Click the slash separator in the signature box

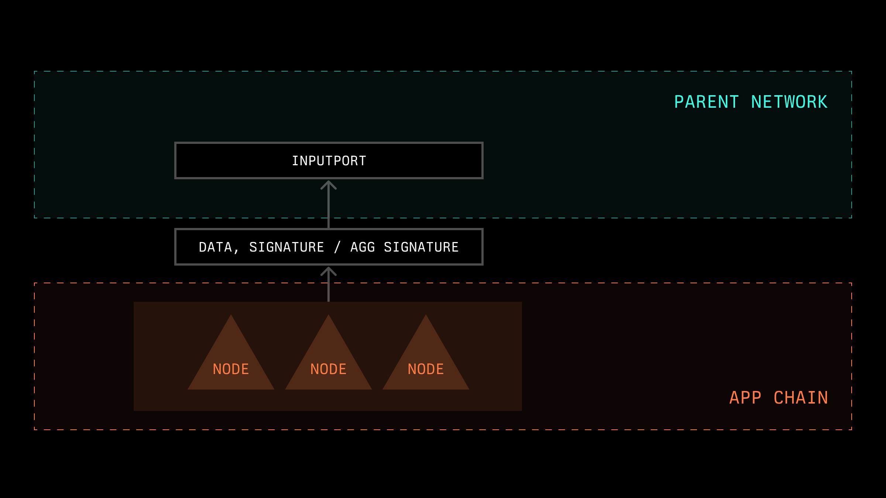(x=337, y=247)
